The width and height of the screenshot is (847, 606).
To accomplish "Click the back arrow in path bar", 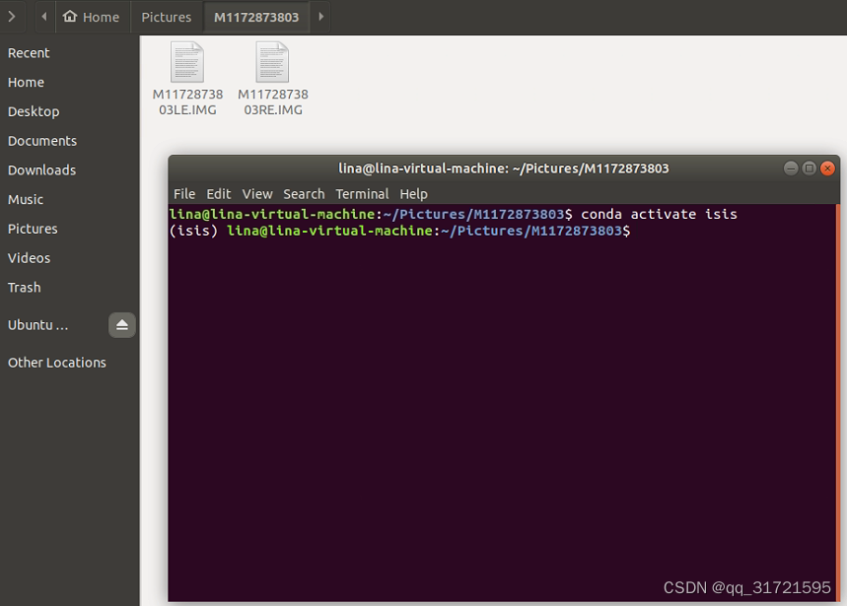I will pyautogui.click(x=44, y=17).
